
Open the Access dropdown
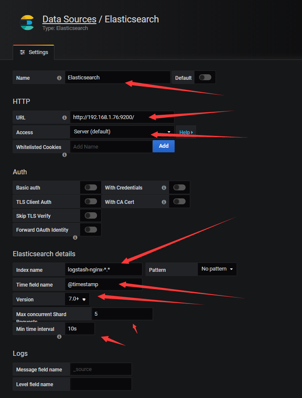coord(122,132)
